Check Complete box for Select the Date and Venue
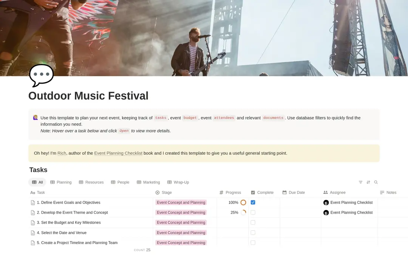The image size is (408, 255). [253, 233]
